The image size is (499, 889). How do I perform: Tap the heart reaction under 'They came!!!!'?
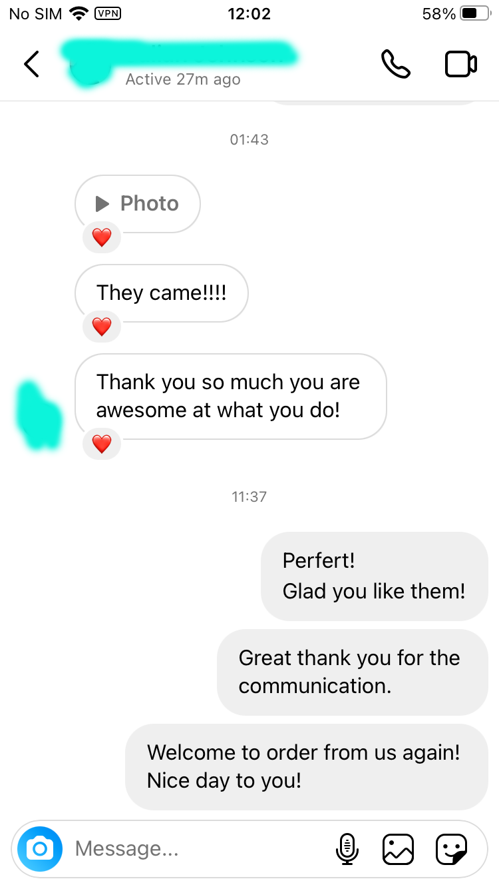102,327
